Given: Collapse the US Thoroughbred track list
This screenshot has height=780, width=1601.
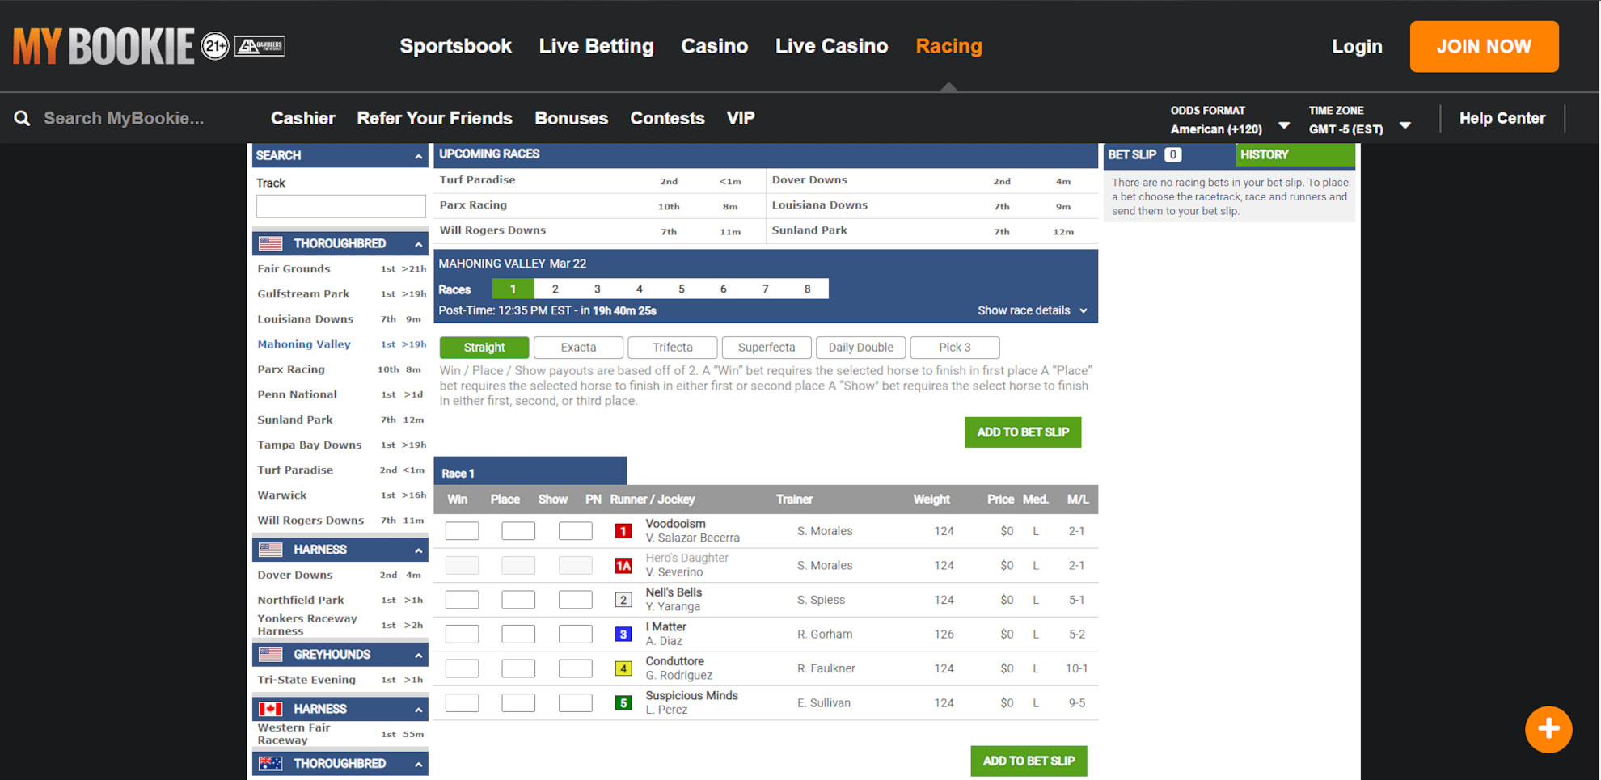Looking at the screenshot, I should 418,244.
